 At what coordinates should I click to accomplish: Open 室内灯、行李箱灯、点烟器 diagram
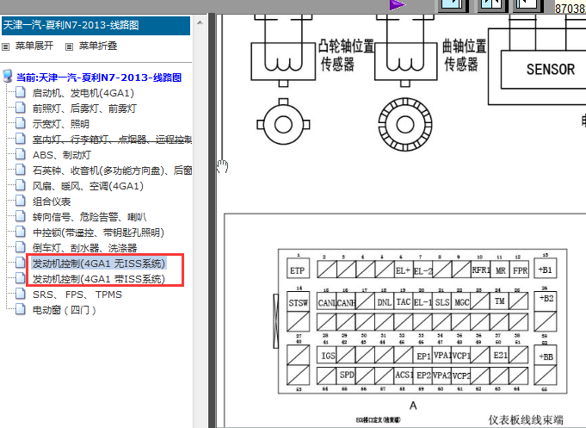112,140
